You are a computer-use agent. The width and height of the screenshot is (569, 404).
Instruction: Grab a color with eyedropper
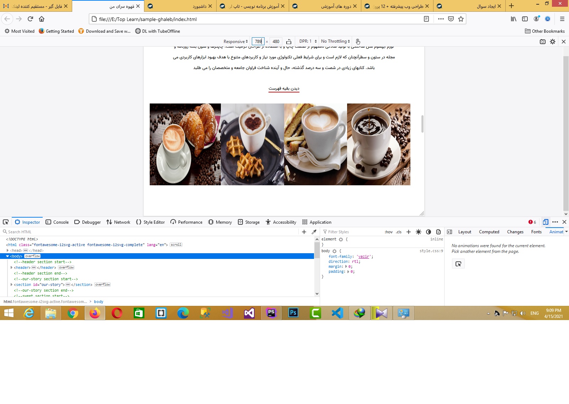314,232
